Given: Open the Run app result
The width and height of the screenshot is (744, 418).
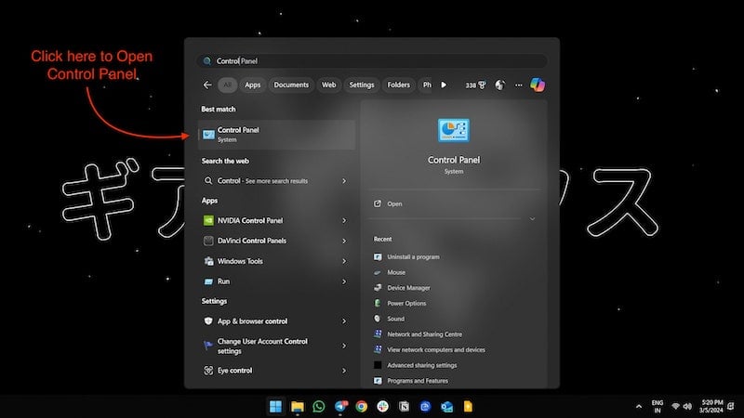Looking at the screenshot, I should click(x=276, y=281).
